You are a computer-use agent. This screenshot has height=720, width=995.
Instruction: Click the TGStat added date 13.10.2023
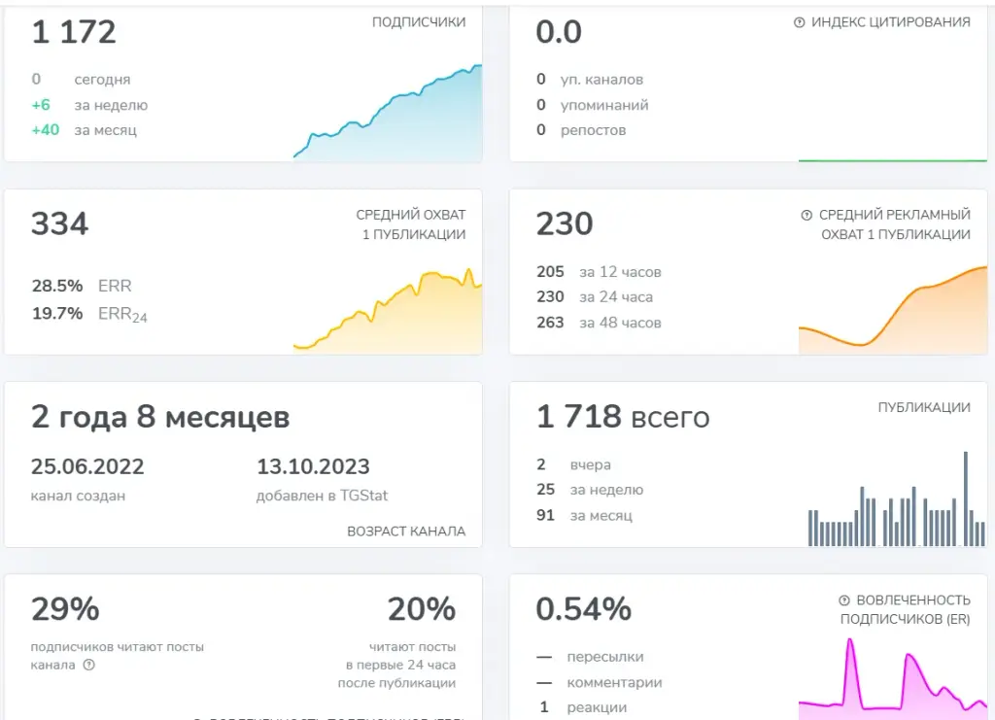[x=314, y=467]
